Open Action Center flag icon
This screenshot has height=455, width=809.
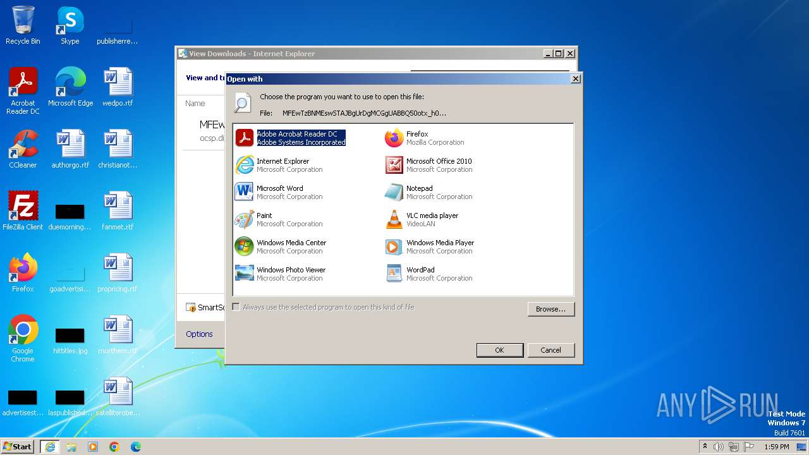tap(749, 447)
